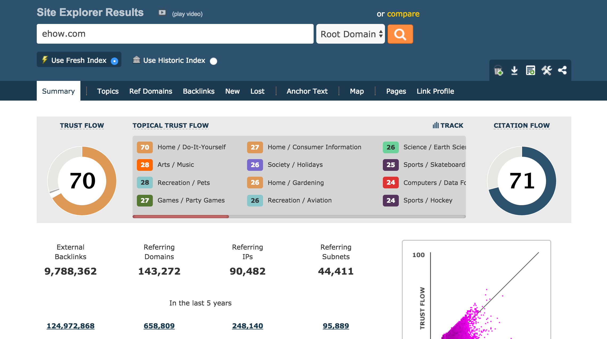The image size is (607, 339).
Task: Click the Track bar chart icon
Action: (x=436, y=125)
